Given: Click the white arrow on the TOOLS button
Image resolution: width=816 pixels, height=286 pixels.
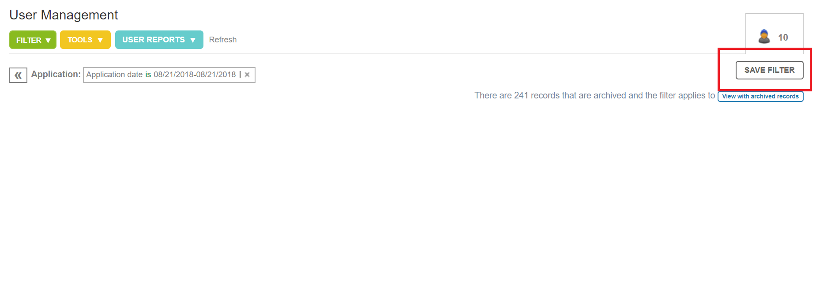Looking at the screenshot, I should coord(100,40).
